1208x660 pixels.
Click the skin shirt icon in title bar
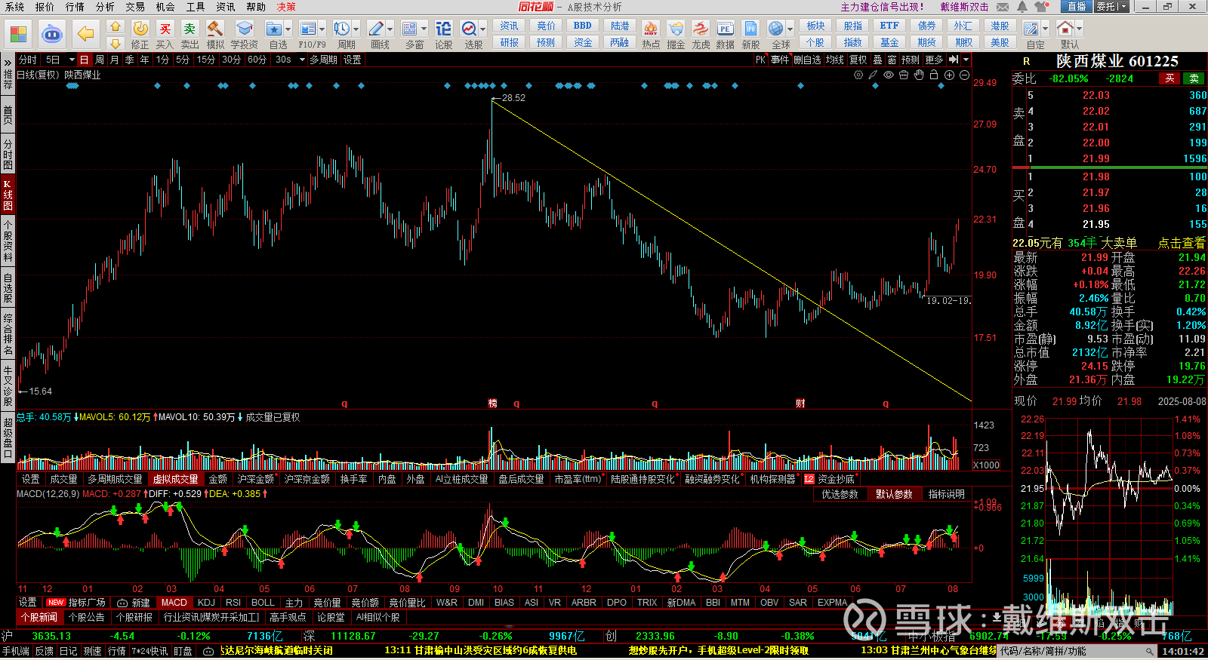coord(1042,7)
